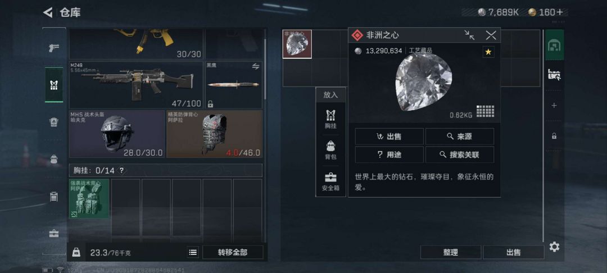Click the 来源 source button
The width and height of the screenshot is (607, 273).
click(x=460, y=136)
